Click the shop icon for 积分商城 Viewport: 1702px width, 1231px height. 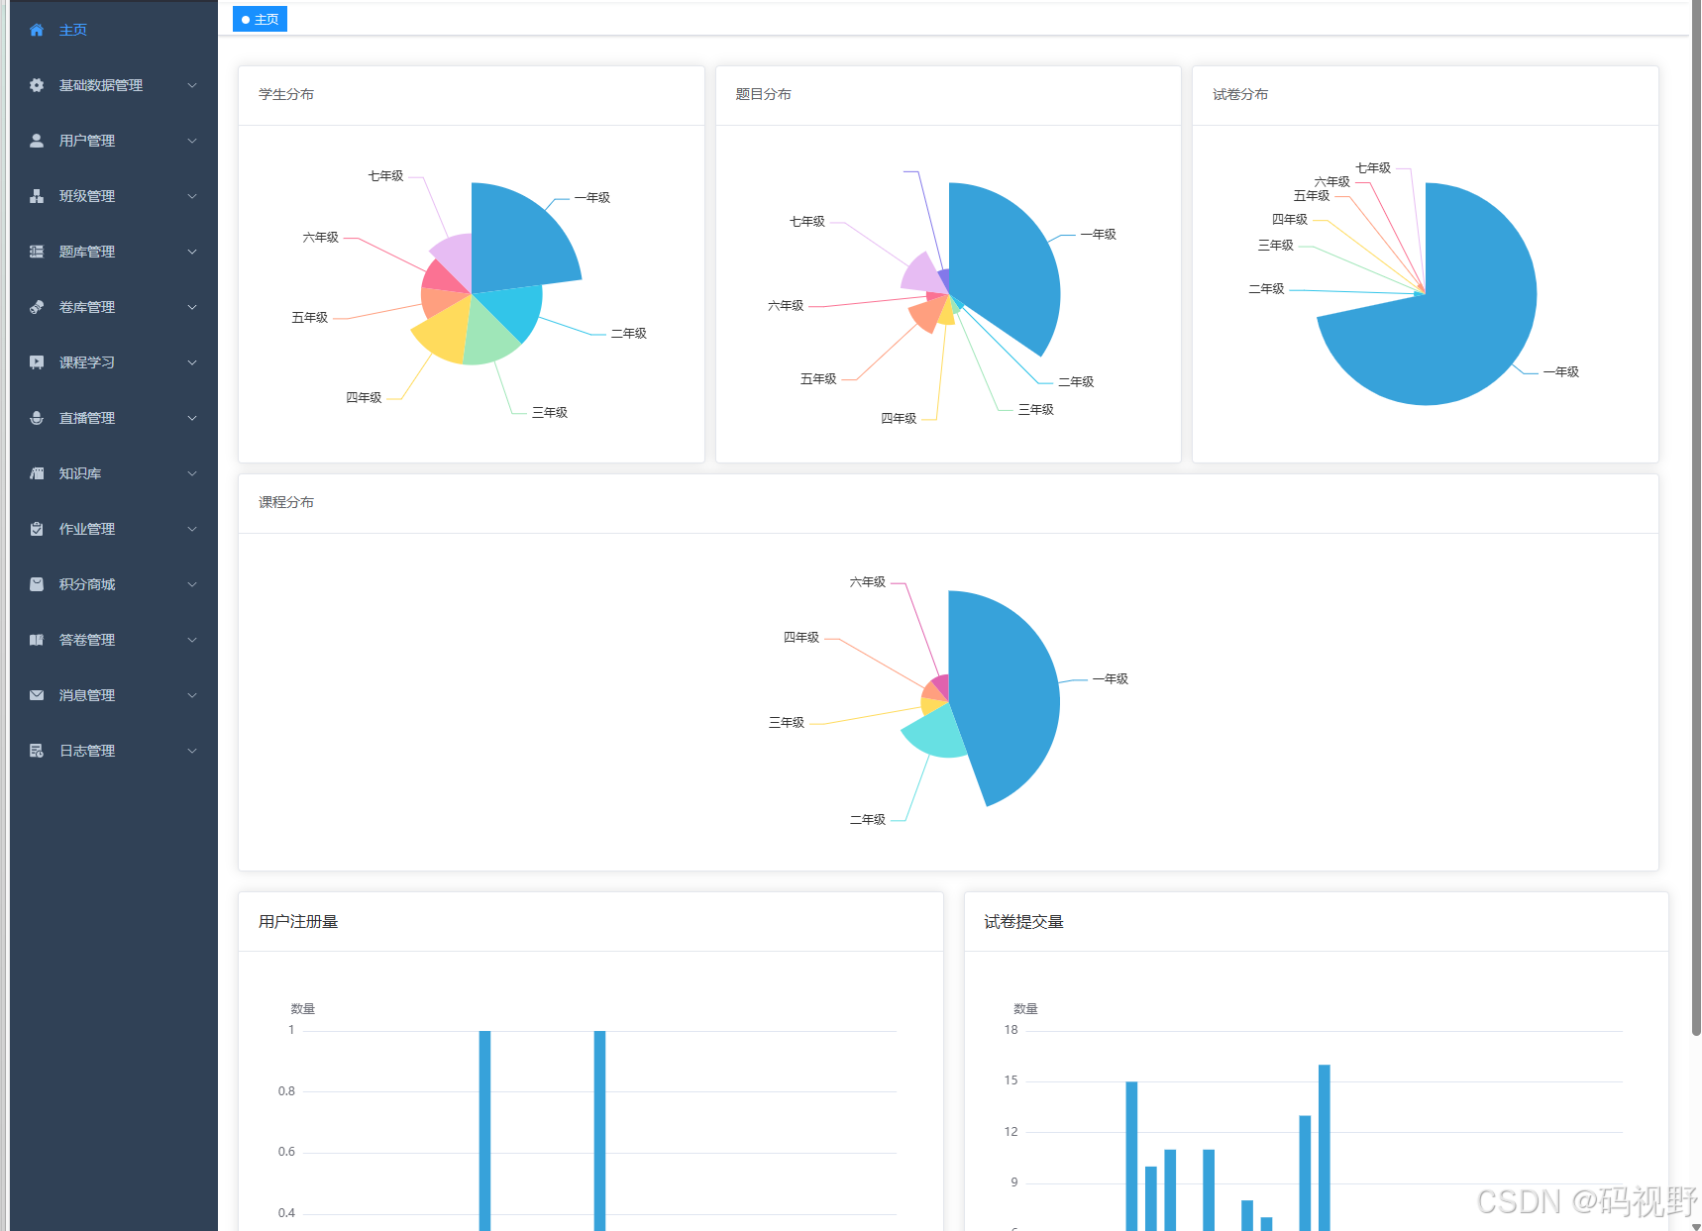point(37,584)
